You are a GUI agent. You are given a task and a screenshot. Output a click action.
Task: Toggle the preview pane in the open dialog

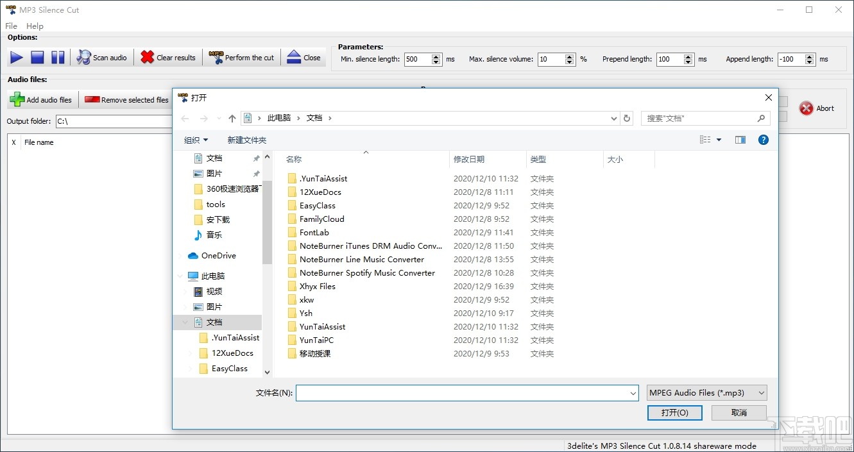[740, 140]
